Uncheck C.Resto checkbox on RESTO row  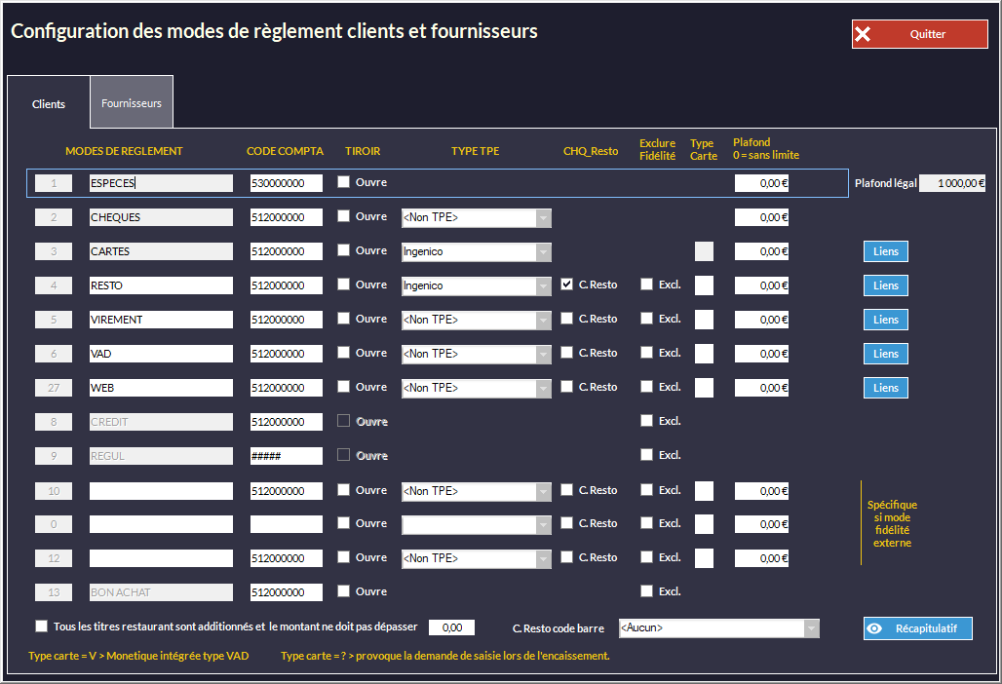(x=567, y=285)
